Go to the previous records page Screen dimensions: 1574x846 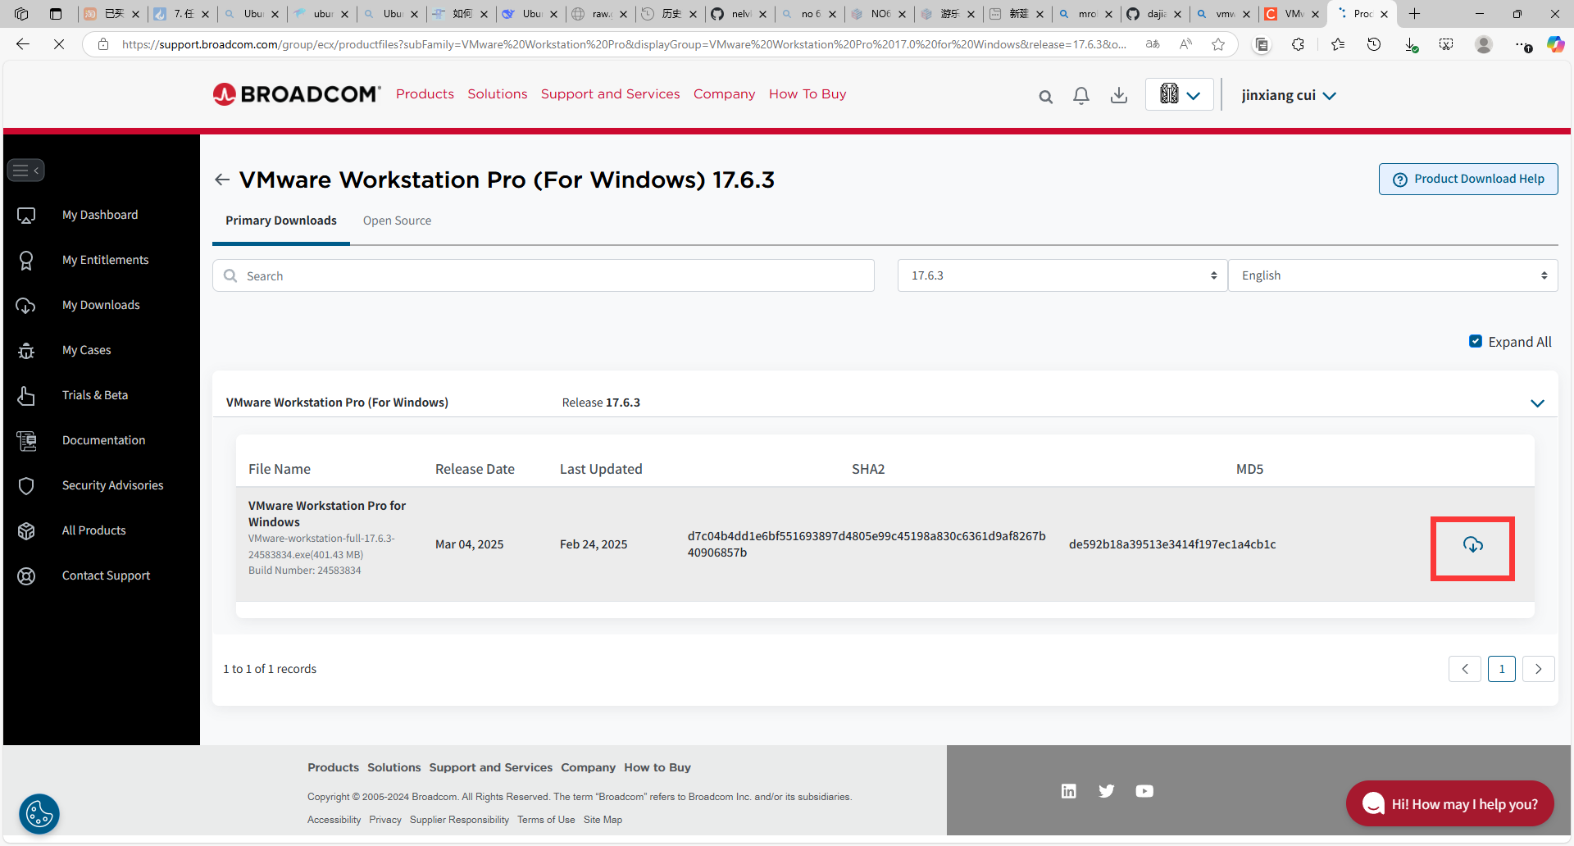click(1465, 669)
